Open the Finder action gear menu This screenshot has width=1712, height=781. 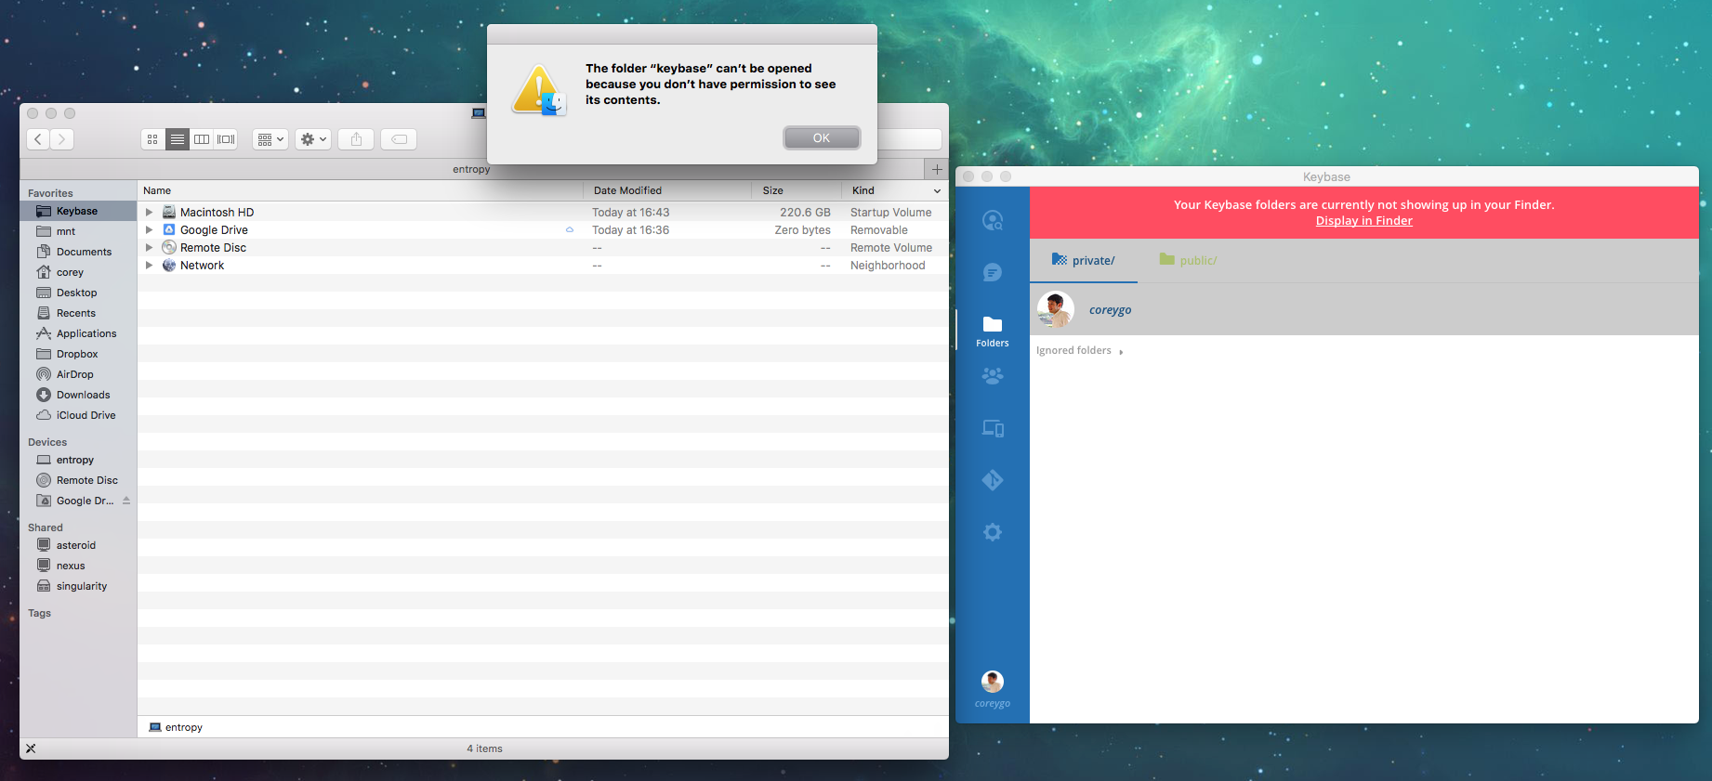(x=313, y=139)
